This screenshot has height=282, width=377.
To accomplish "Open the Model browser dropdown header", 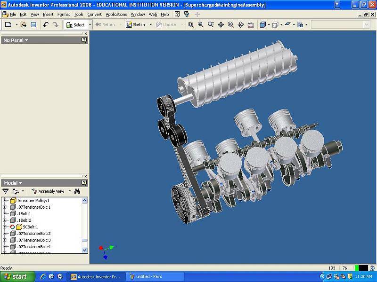I will 13,183.
